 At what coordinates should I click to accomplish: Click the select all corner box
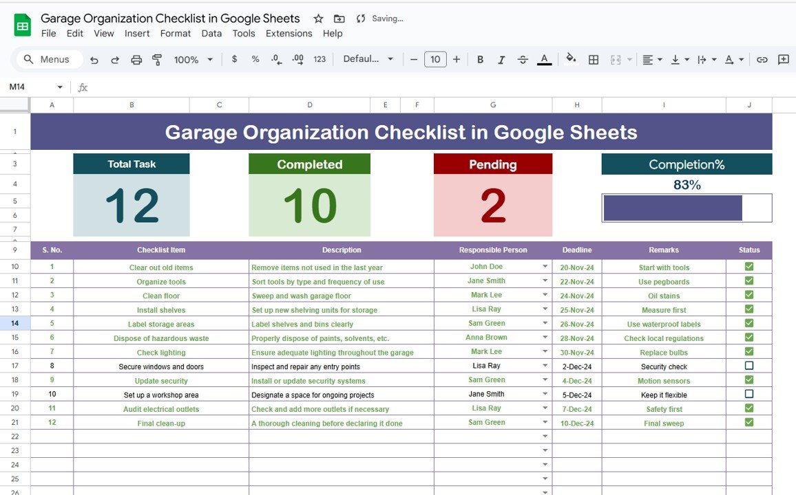point(14,104)
